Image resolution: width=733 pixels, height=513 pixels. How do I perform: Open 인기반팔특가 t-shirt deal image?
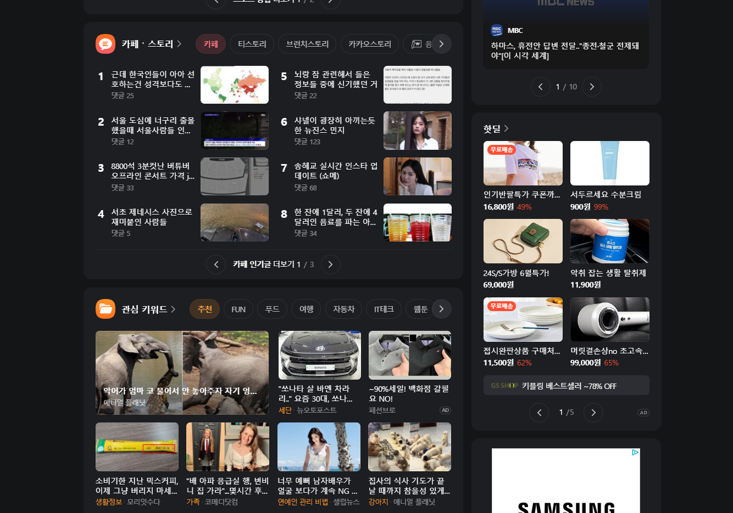point(523,163)
